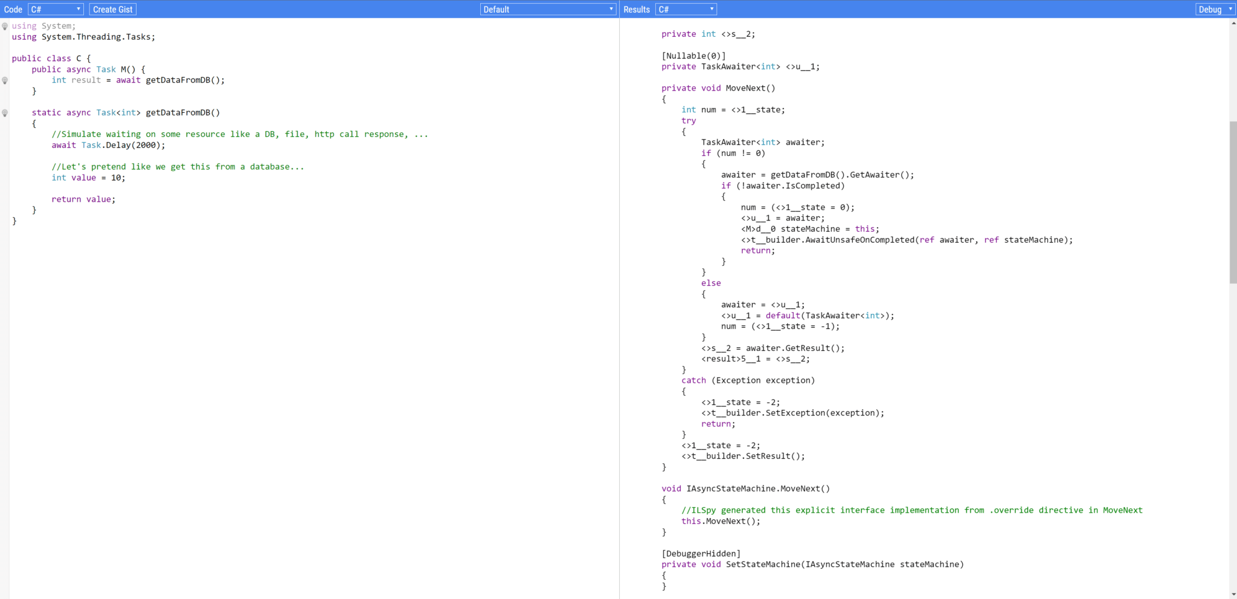Click the '[DebuggerHidden]' attribute in results
Screen dimensions: 1237x599
coord(701,554)
